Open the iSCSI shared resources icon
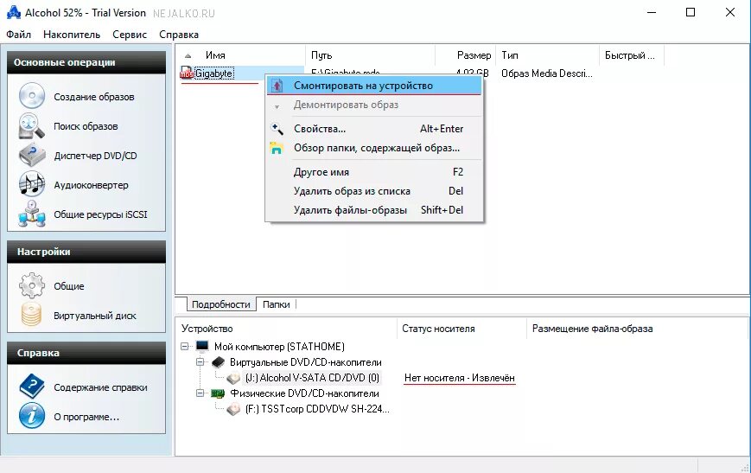Image resolution: width=751 pixels, height=473 pixels. 32,214
